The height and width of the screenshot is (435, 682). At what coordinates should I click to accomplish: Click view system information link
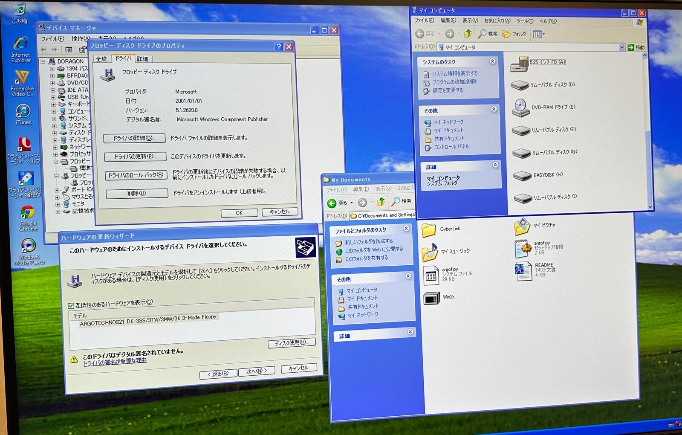tap(454, 74)
